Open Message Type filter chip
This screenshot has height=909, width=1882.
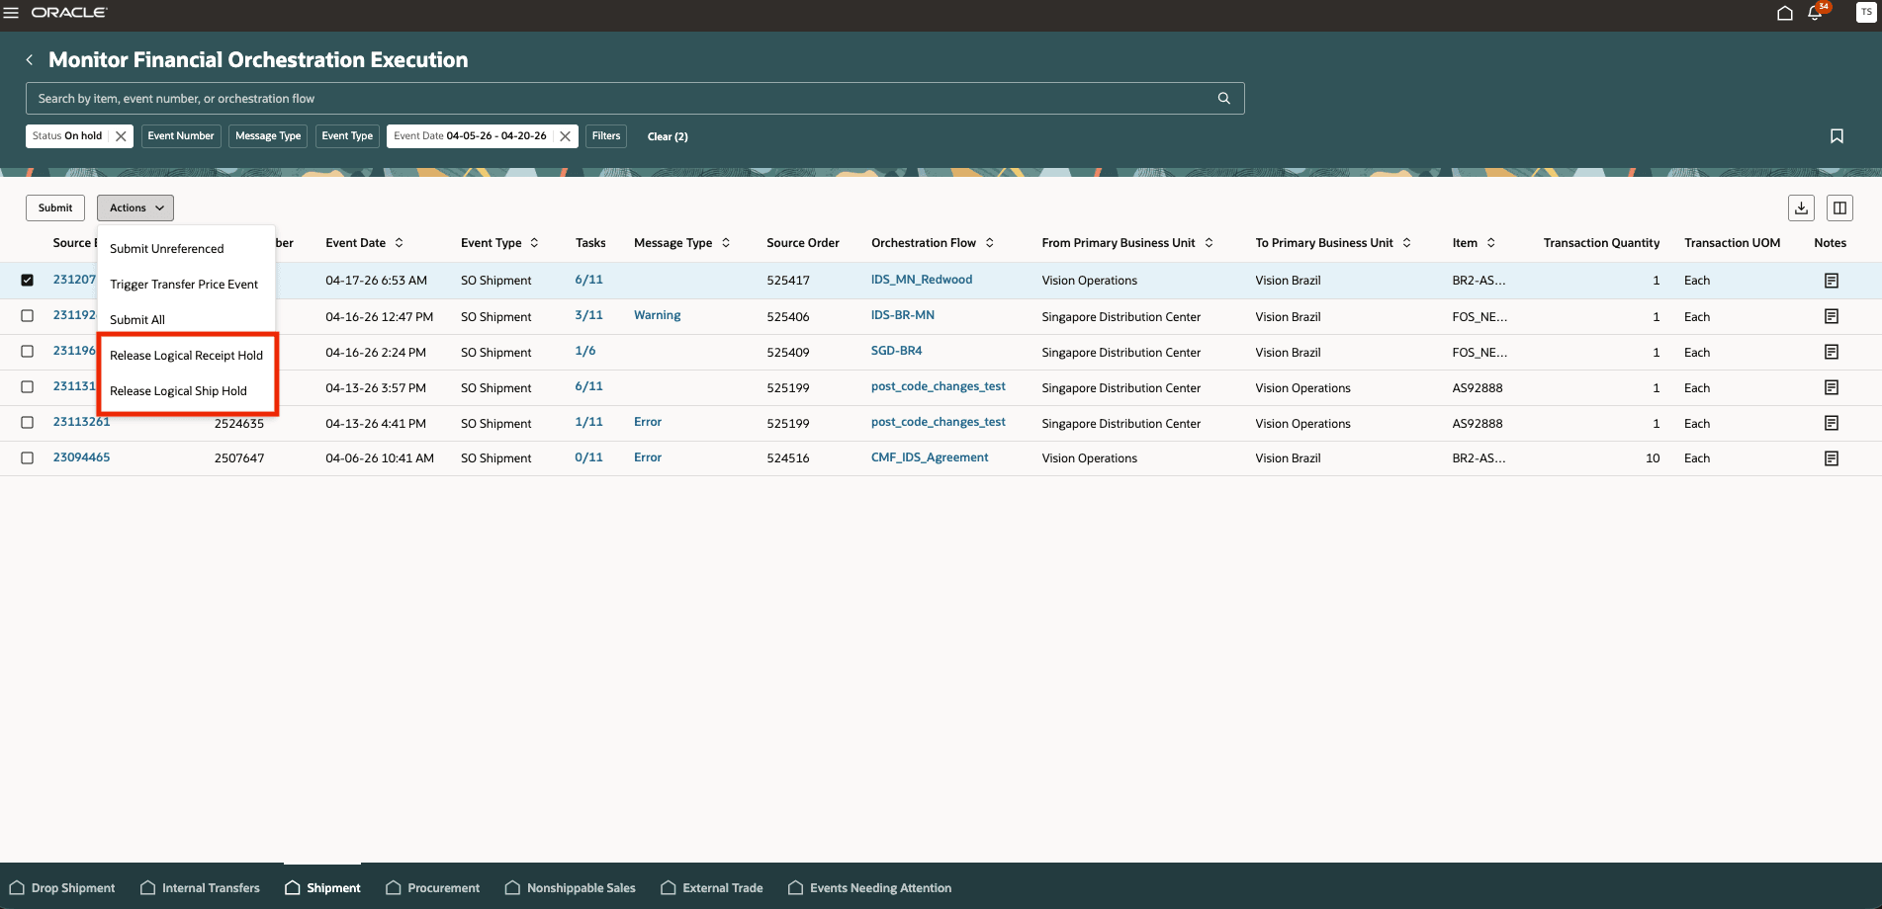[x=268, y=136]
